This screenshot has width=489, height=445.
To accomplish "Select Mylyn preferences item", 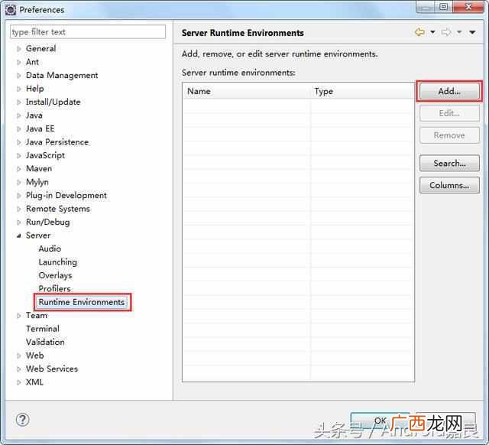I will pyautogui.click(x=37, y=182).
